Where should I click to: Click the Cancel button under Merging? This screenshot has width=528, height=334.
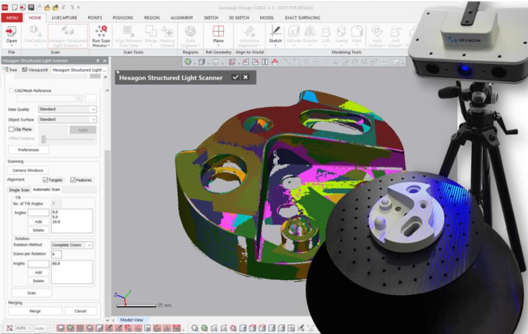pos(81,311)
